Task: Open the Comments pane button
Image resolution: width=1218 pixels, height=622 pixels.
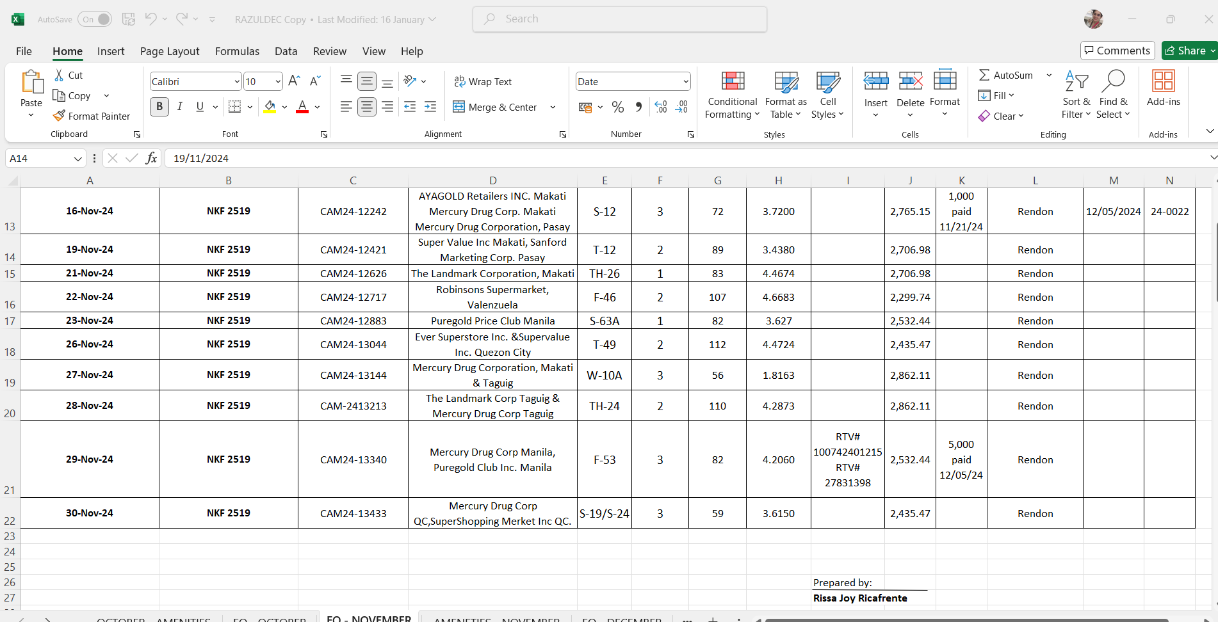Action: (x=1117, y=51)
